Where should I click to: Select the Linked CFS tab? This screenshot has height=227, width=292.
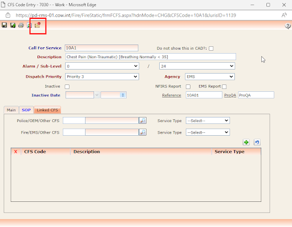(47, 110)
